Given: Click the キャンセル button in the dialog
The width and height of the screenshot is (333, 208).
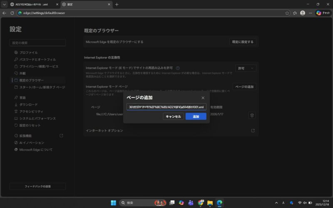Looking at the screenshot, I should 173,116.
